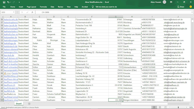This screenshot has width=194, height=109.
Task: Click the smiley feedback icon
Action: [191, 7]
